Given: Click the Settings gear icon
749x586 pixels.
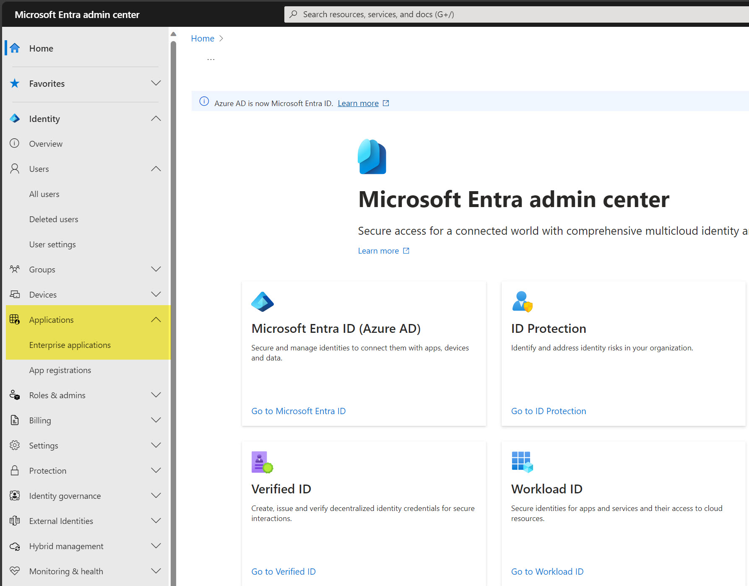Looking at the screenshot, I should [15, 445].
